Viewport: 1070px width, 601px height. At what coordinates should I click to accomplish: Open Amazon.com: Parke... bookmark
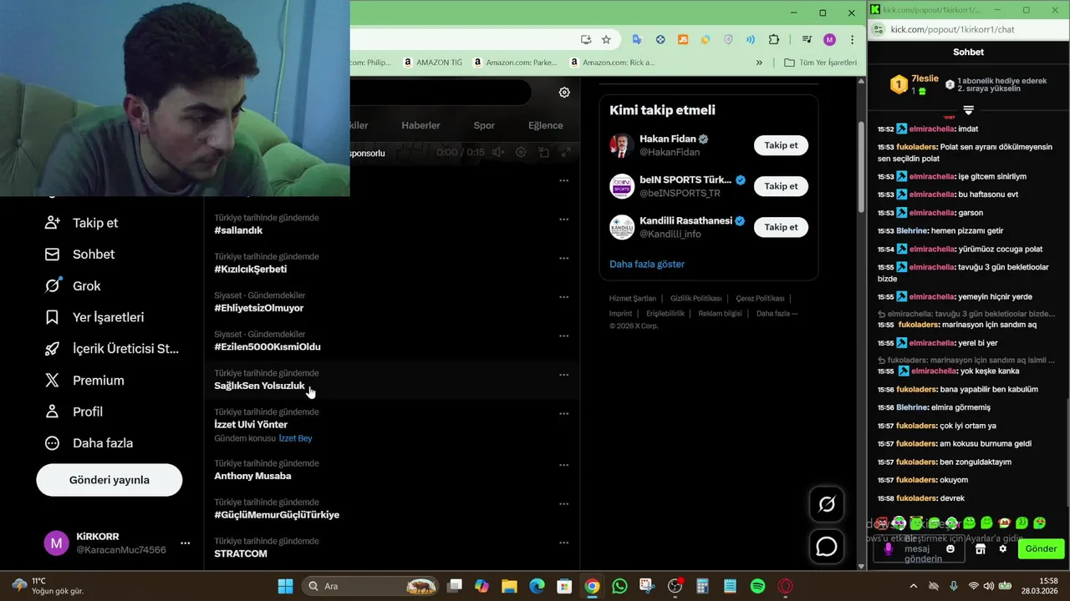(515, 63)
